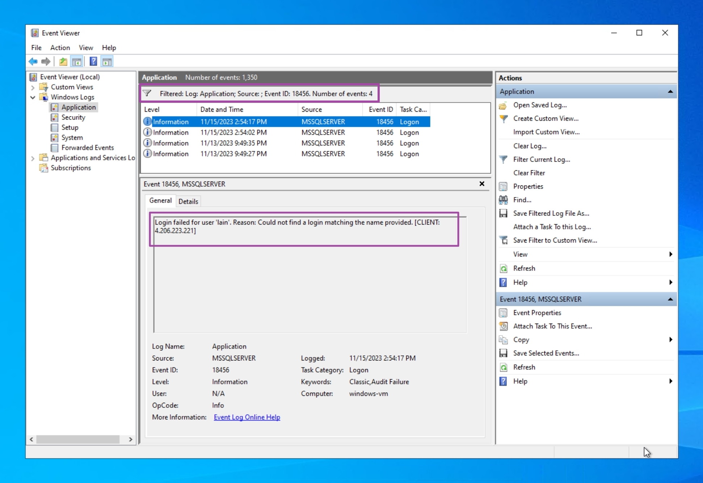Open the View menu in the menu bar

86,48
